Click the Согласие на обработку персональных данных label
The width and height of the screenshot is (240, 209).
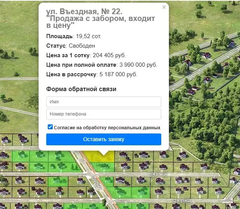tap(107, 127)
